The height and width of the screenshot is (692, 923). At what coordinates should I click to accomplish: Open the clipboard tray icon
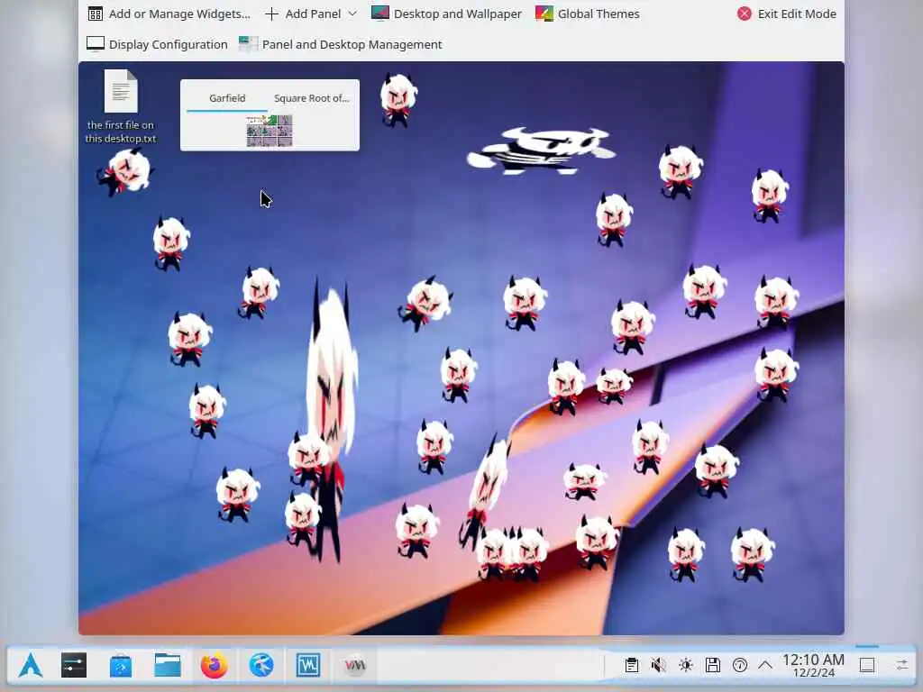632,666
